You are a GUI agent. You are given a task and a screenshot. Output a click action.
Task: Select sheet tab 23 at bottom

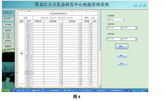[27, 87]
